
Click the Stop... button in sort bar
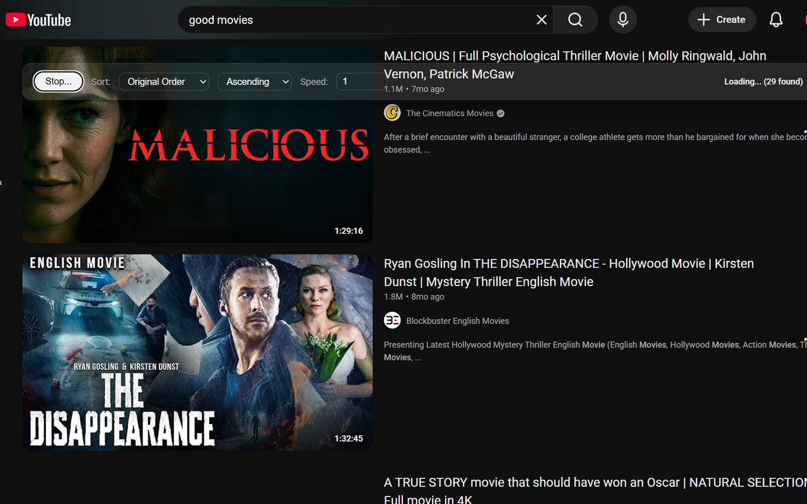59,81
